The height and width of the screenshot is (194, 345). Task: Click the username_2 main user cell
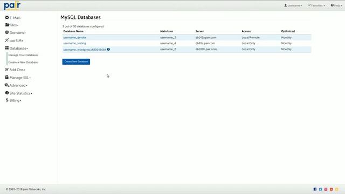point(168,49)
